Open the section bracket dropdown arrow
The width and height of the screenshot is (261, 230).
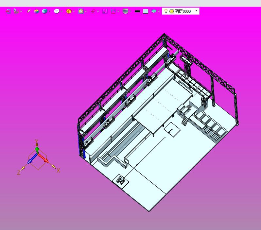[118, 11]
